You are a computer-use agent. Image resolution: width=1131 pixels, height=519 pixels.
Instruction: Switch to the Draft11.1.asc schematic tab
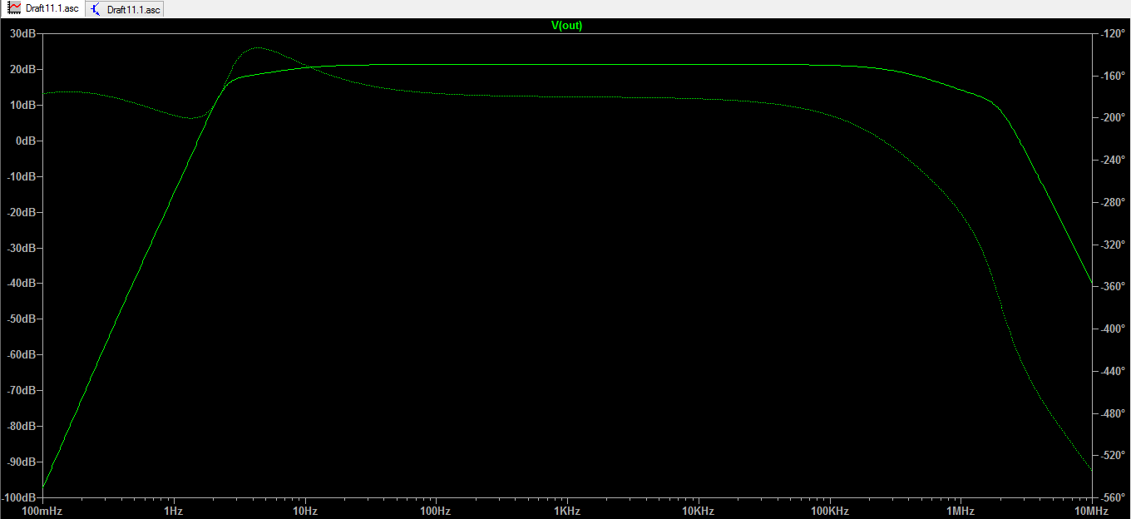[124, 9]
